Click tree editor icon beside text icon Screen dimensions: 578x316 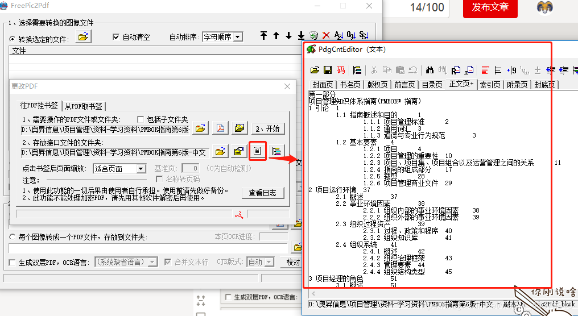tap(276, 151)
